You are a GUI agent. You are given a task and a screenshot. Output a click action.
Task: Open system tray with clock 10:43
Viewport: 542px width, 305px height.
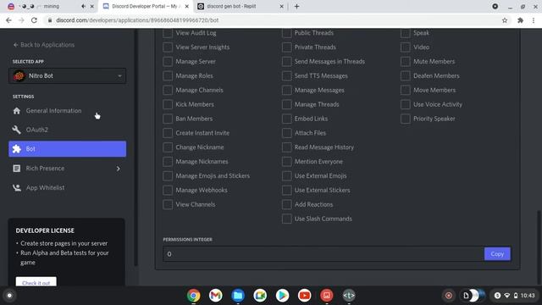tap(515, 296)
